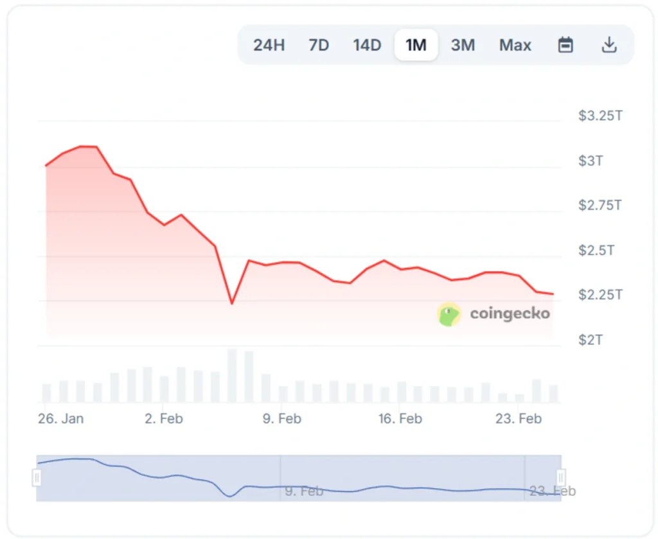The image size is (658, 539).
Task: Click the CoinGecko gecko logo
Action: click(449, 314)
